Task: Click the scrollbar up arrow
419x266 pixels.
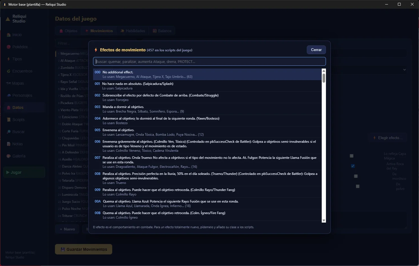Action: (x=324, y=71)
